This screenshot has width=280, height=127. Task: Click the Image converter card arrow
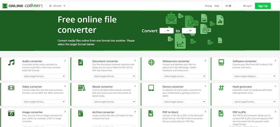click(65, 111)
